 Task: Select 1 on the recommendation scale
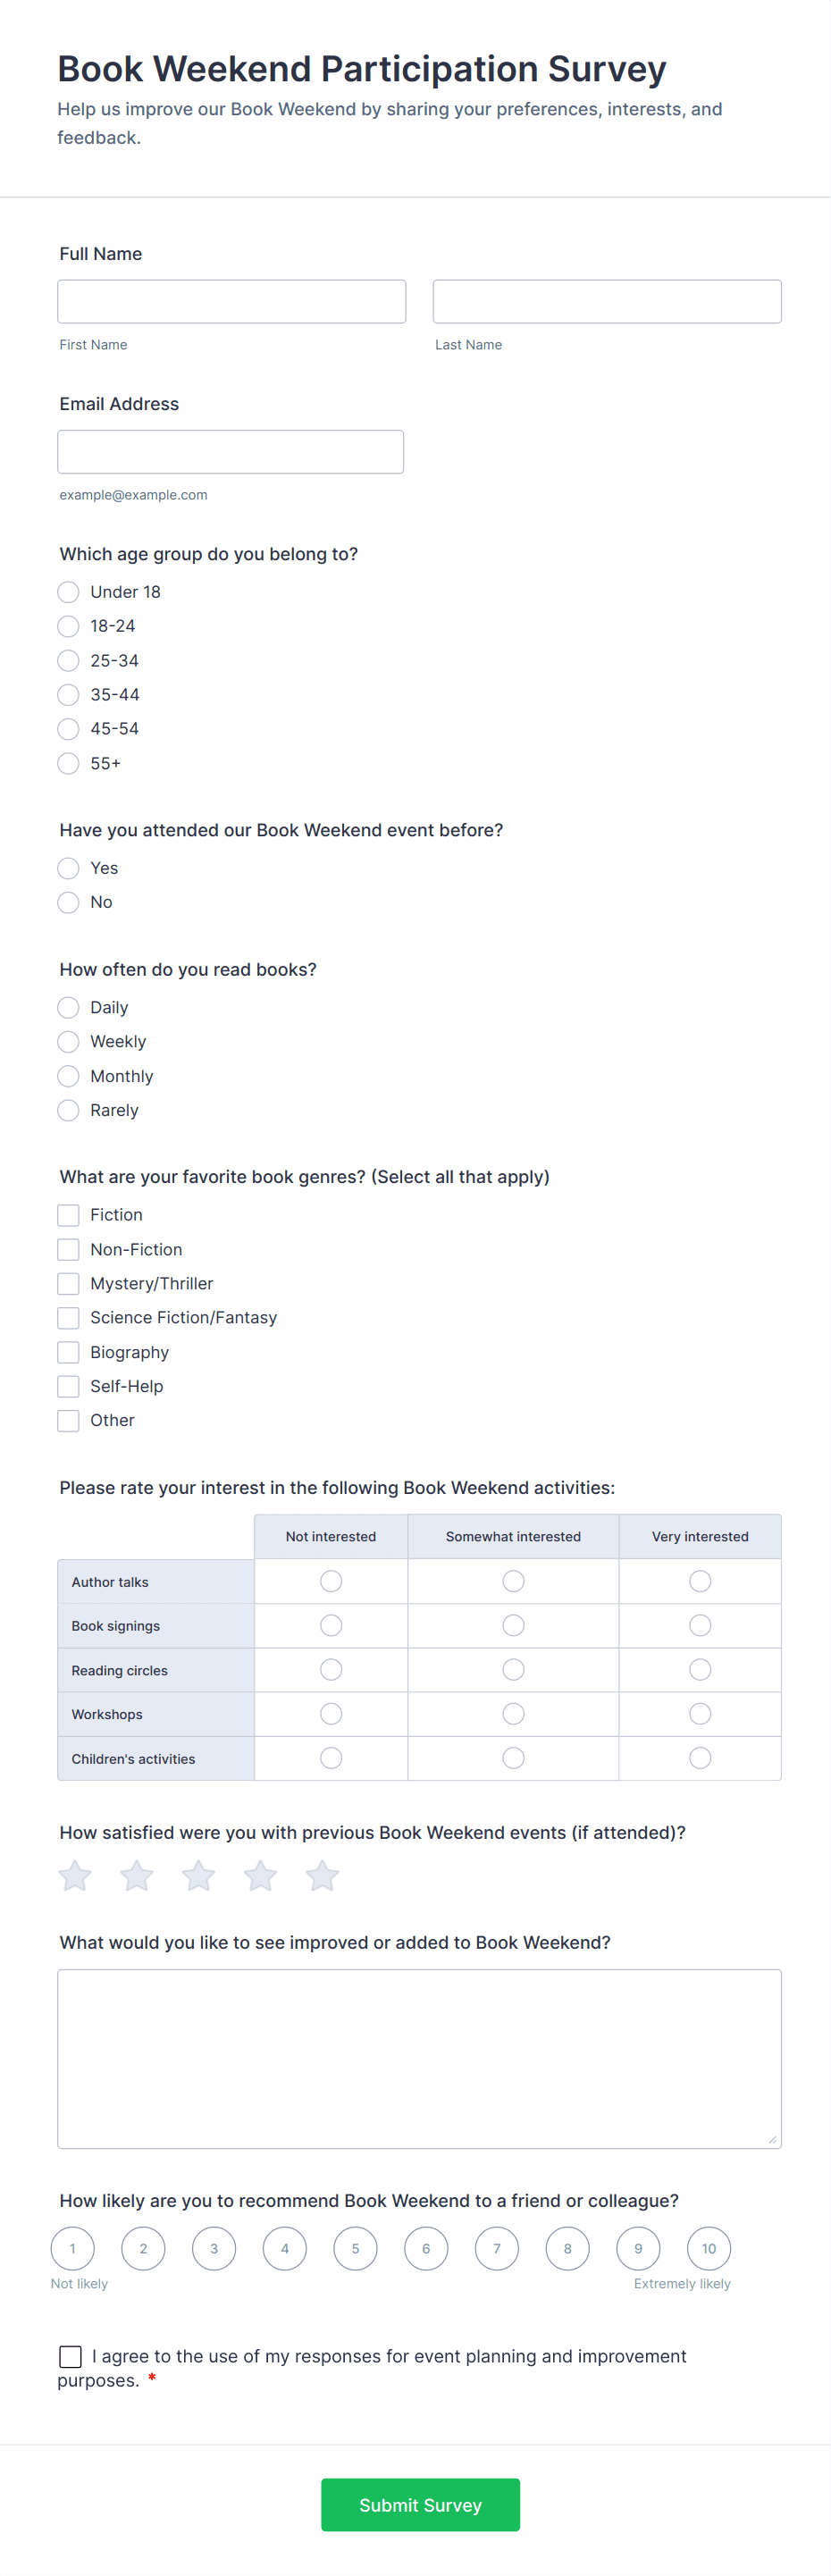pyautogui.click(x=72, y=2248)
